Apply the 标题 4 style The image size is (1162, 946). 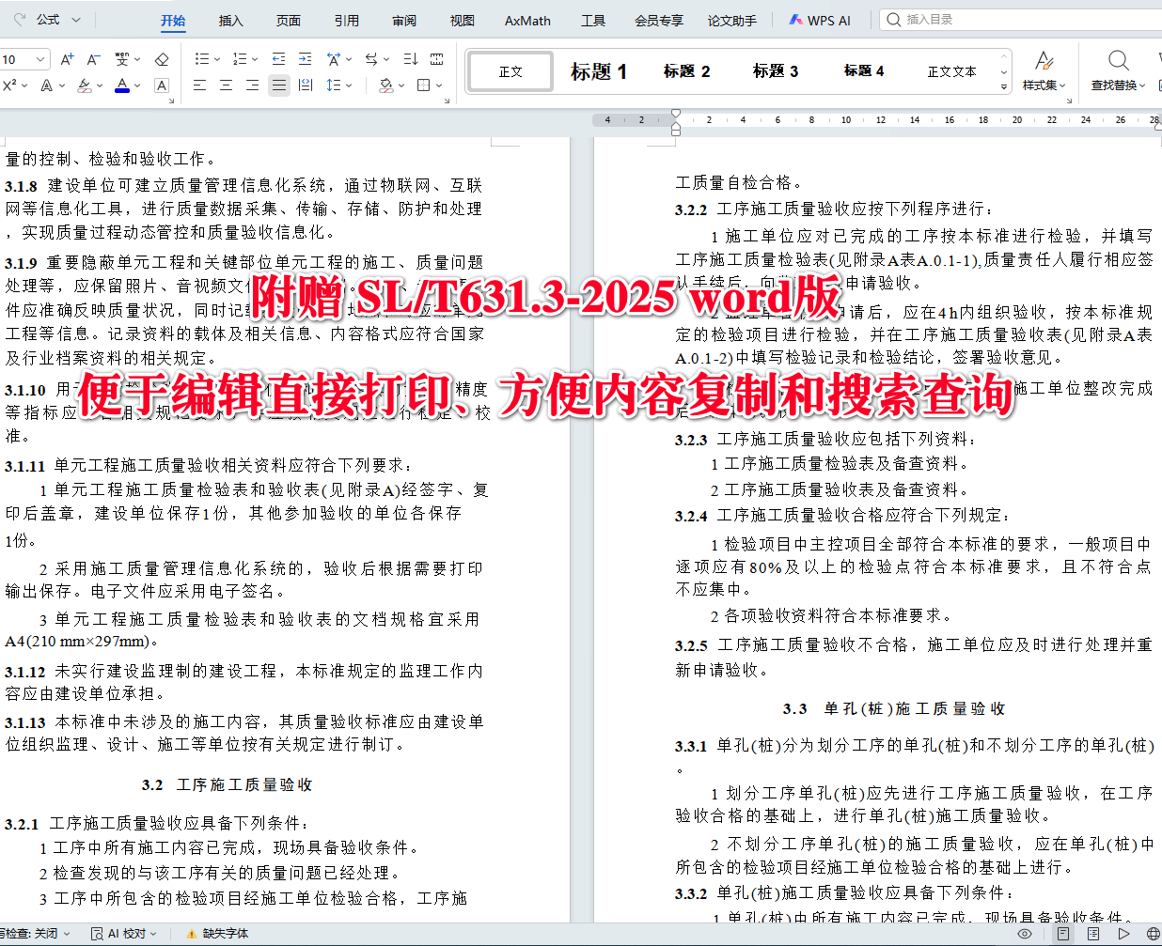(864, 71)
